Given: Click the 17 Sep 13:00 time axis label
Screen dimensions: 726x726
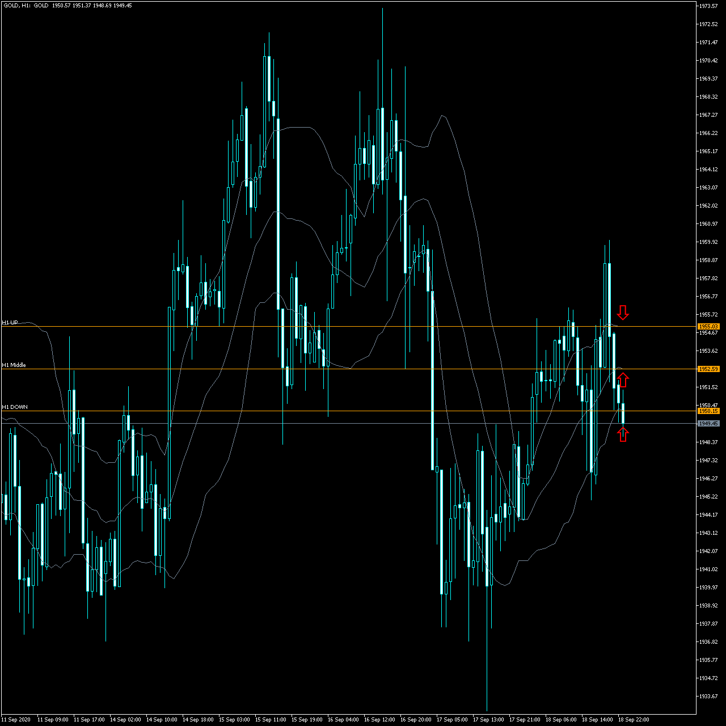Looking at the screenshot, I should [488, 720].
